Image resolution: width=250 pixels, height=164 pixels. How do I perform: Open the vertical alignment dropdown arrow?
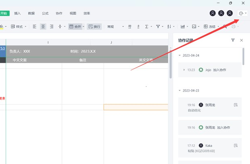click(x=65, y=27)
